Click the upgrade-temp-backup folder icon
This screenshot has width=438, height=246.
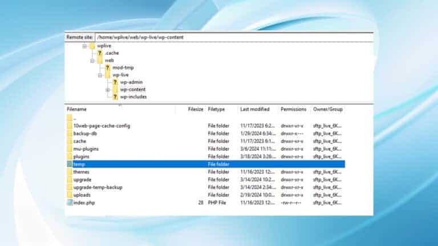pyautogui.click(x=70, y=187)
